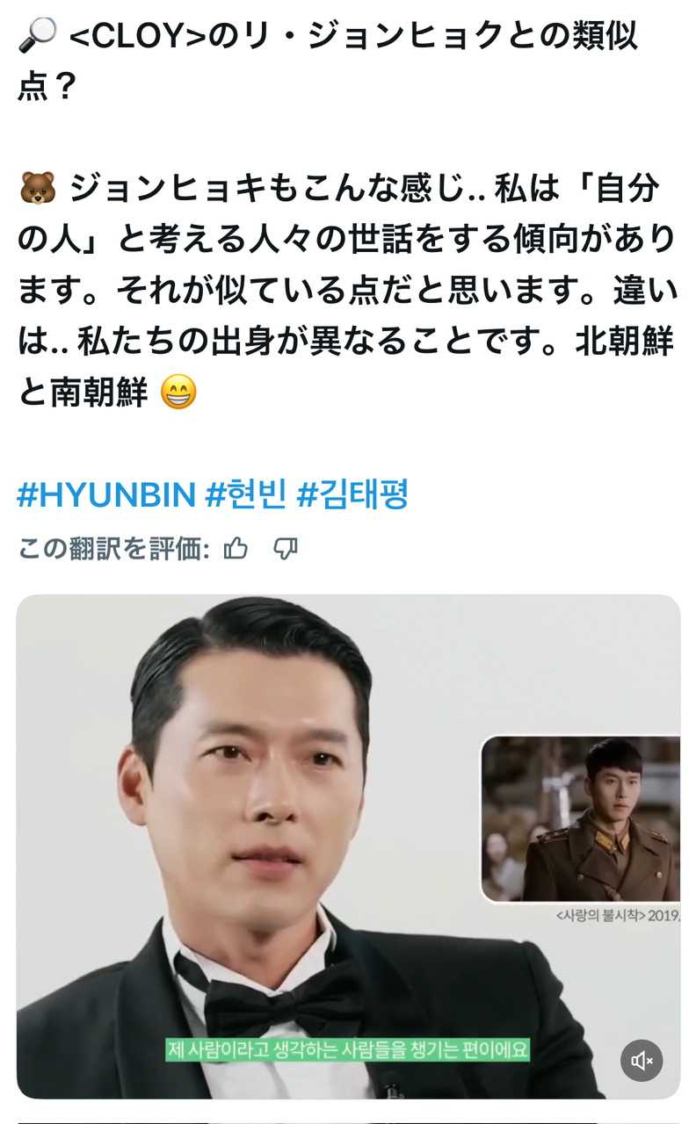This screenshot has width=696, height=1124.
Task: Tap the magnifying glass emoji before <CLOY>
Action: click(x=36, y=36)
